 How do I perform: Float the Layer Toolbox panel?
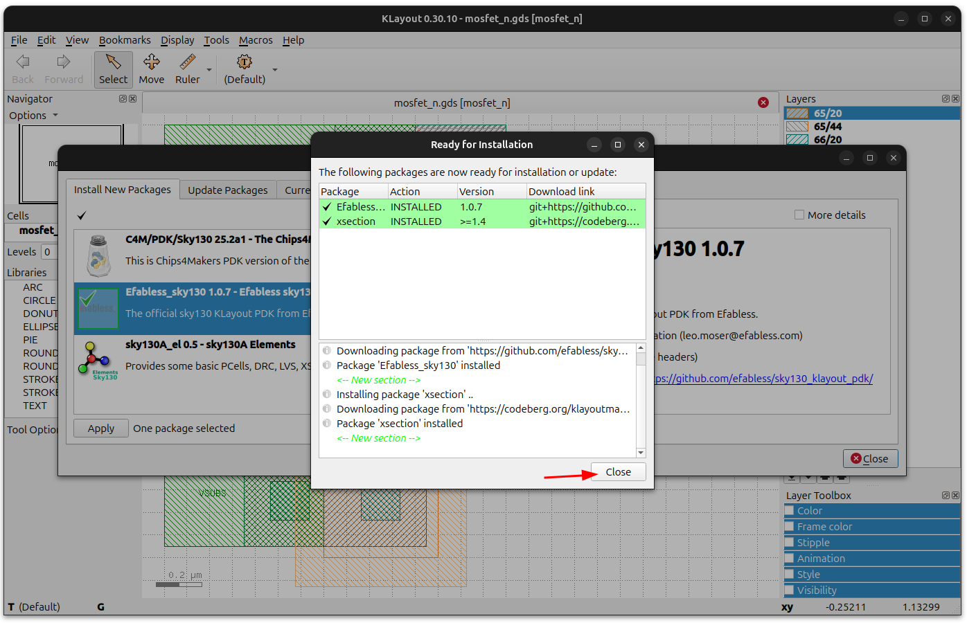tap(946, 496)
